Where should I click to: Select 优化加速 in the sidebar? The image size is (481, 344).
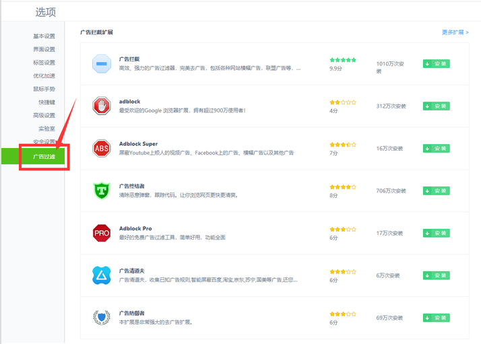[x=44, y=75]
